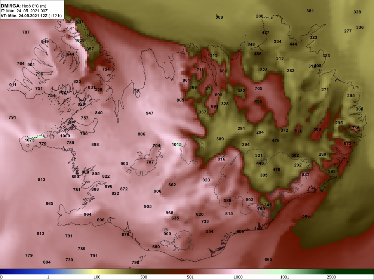Click the 711 value on the map

200,70
